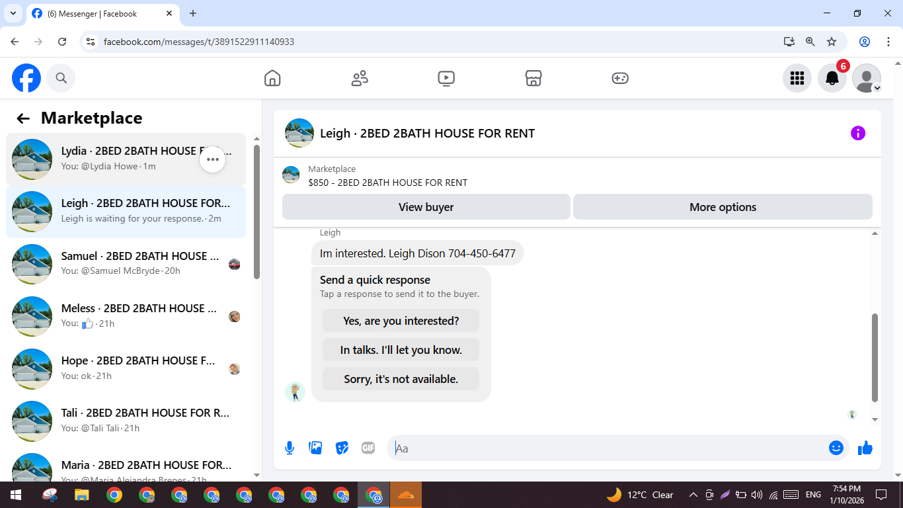This screenshot has width=903, height=508.
Task: Open the Facebook home logo
Action: click(x=26, y=78)
